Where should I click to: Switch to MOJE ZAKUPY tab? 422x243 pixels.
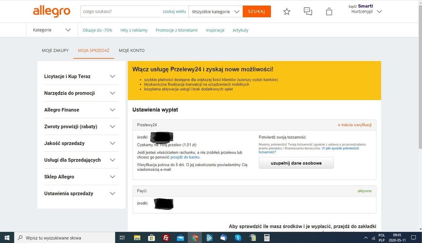coord(55,51)
